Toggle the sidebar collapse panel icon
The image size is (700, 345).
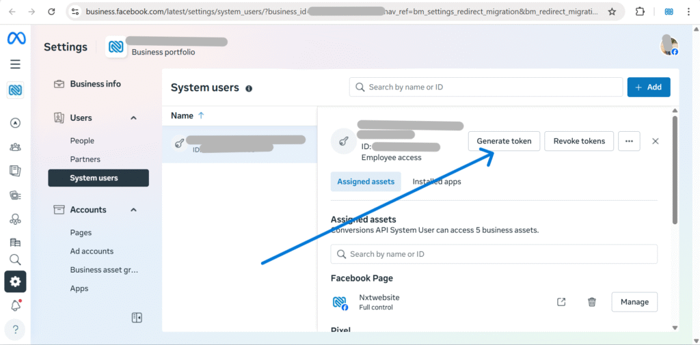tap(137, 318)
